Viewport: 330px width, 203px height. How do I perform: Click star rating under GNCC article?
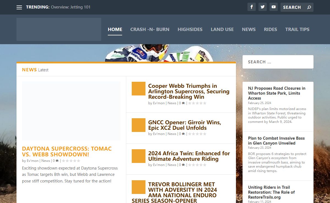tap(197, 134)
